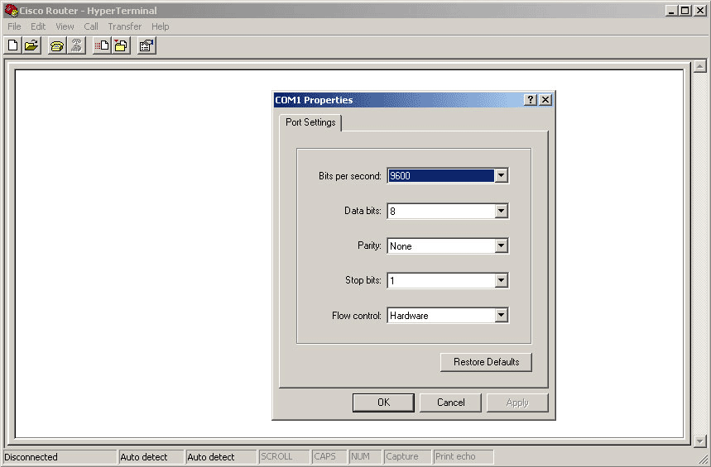Click the terminal scrollbar up arrow

(700, 66)
